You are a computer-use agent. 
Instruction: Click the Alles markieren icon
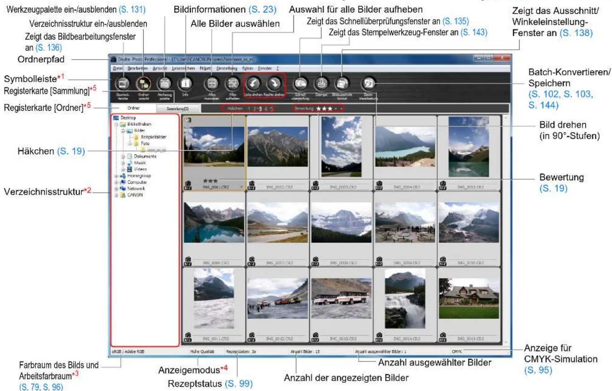[212, 84]
